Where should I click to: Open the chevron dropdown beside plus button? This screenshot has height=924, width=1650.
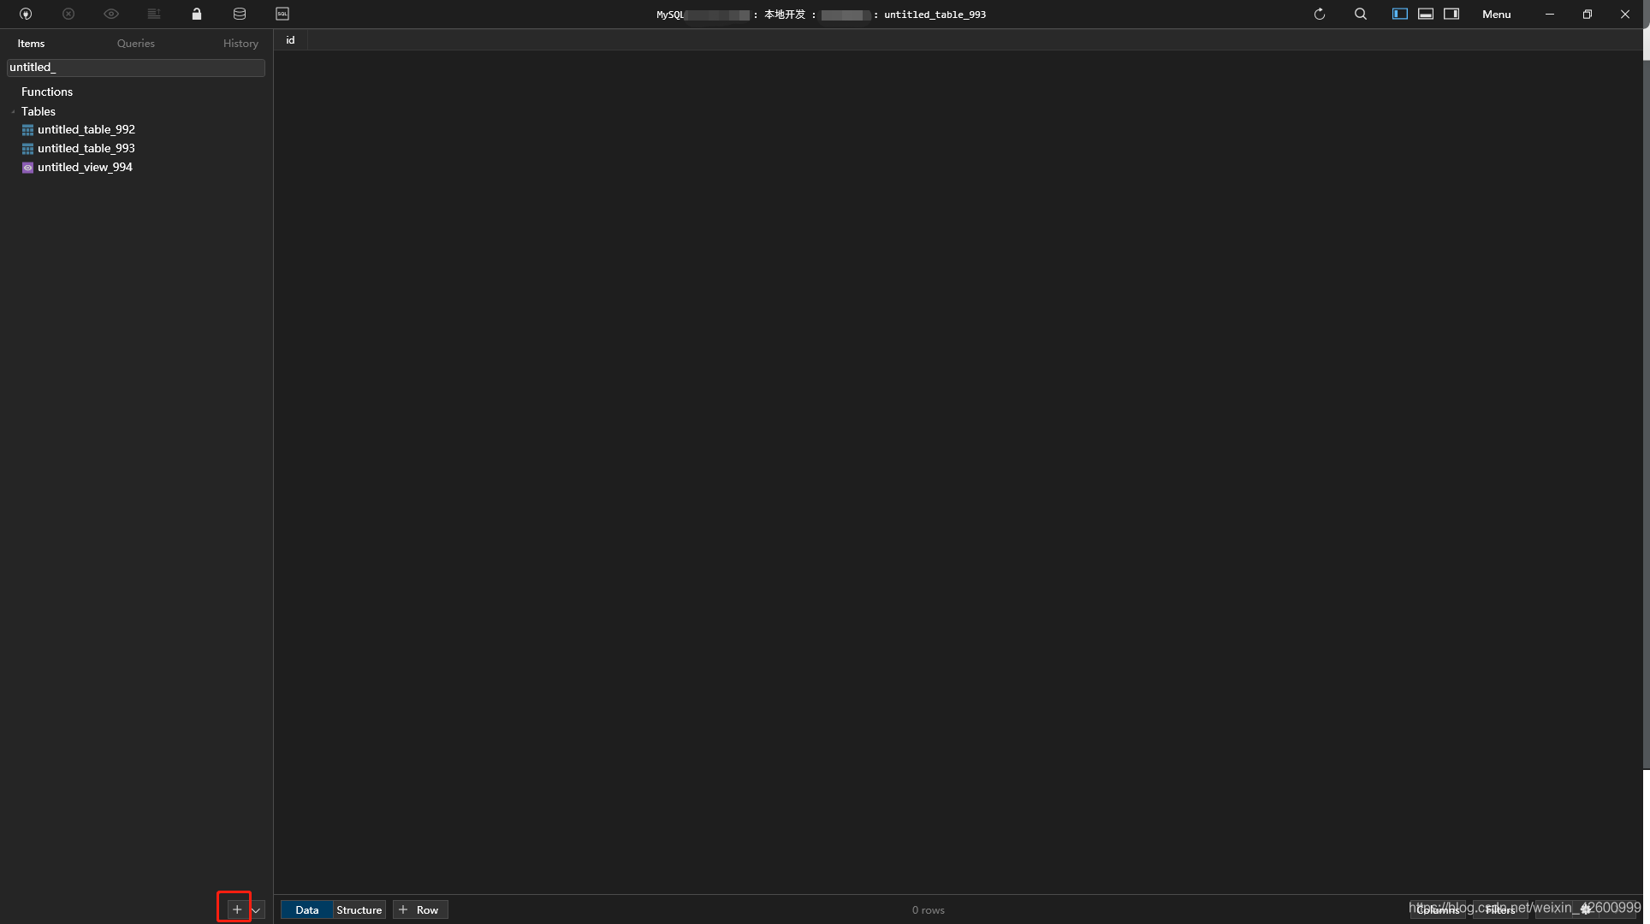pos(256,910)
